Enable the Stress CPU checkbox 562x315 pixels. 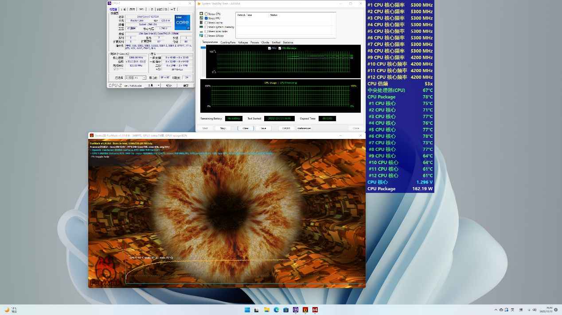207,14
